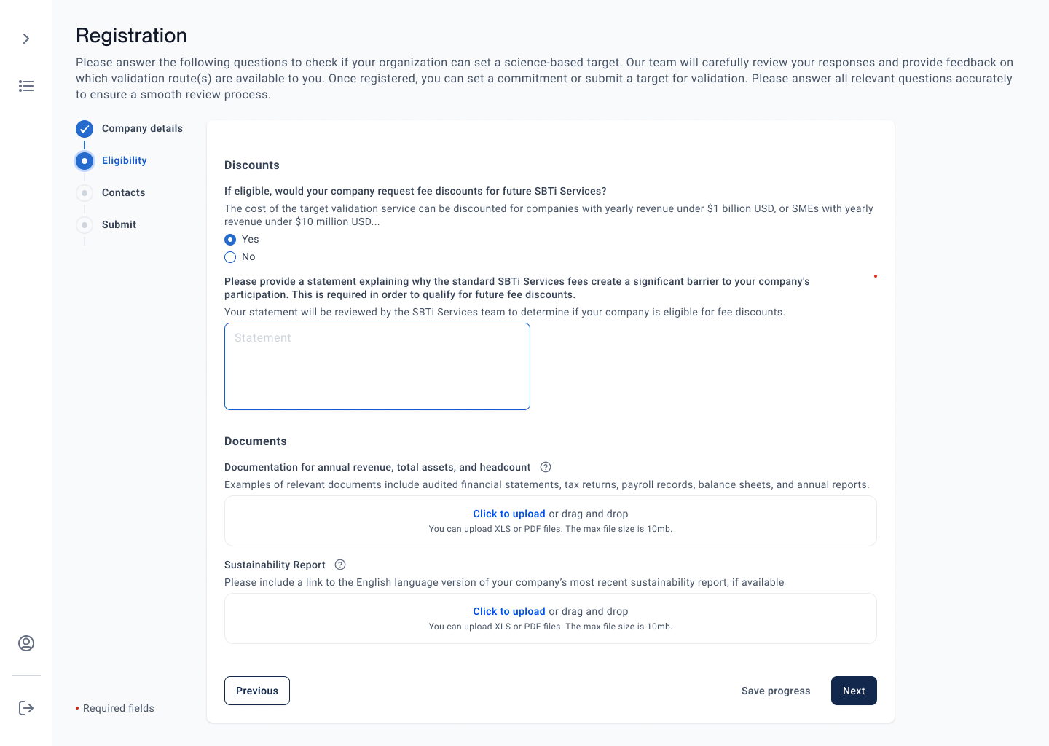The width and height of the screenshot is (1049, 746).
Task: Expand the sidebar with the chevron arrow
Action: tap(26, 39)
